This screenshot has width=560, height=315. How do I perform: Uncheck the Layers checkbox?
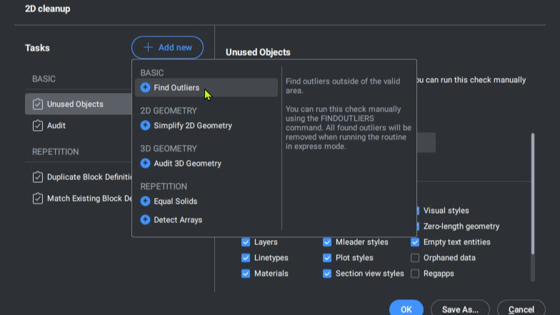(246, 242)
